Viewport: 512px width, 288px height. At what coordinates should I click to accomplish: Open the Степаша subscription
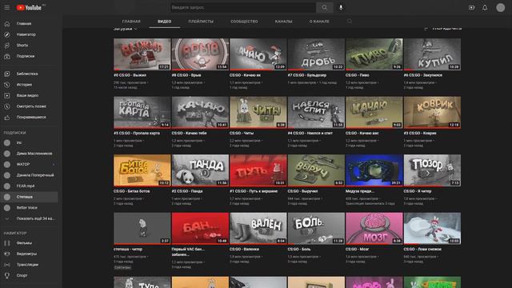(x=30, y=197)
